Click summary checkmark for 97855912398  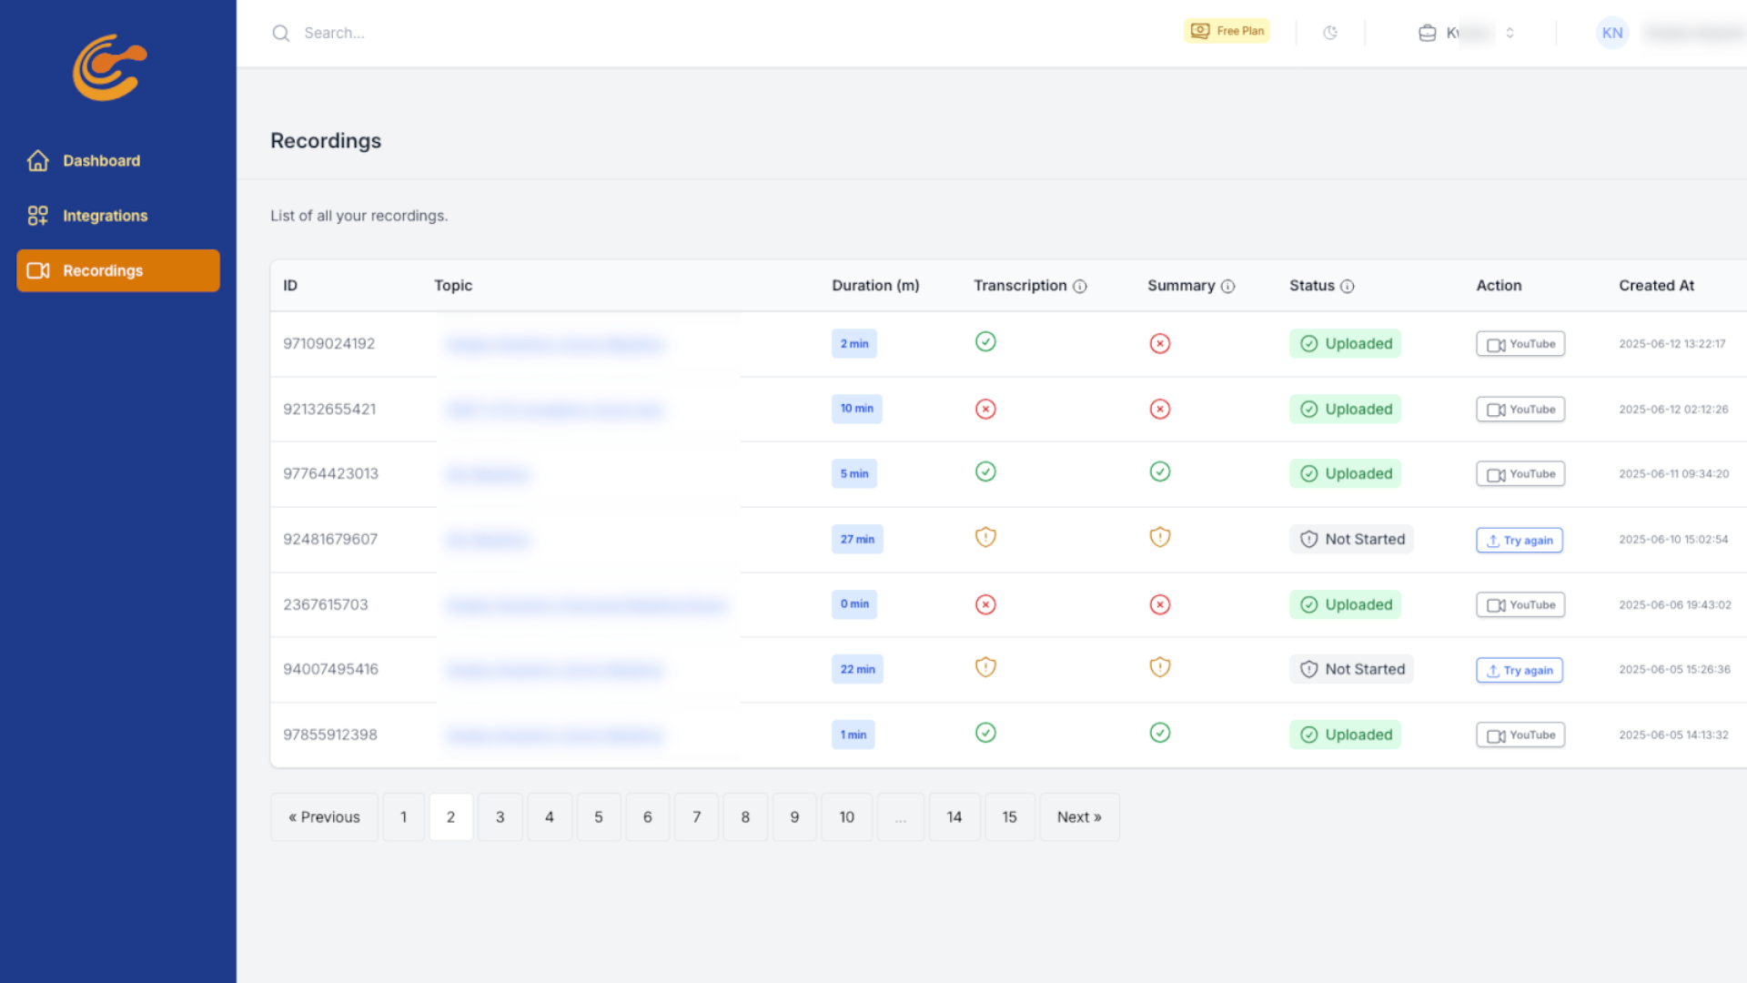1160,733
